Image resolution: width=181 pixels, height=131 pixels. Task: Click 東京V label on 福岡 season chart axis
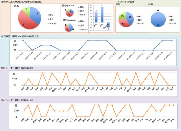(x=78, y=89)
